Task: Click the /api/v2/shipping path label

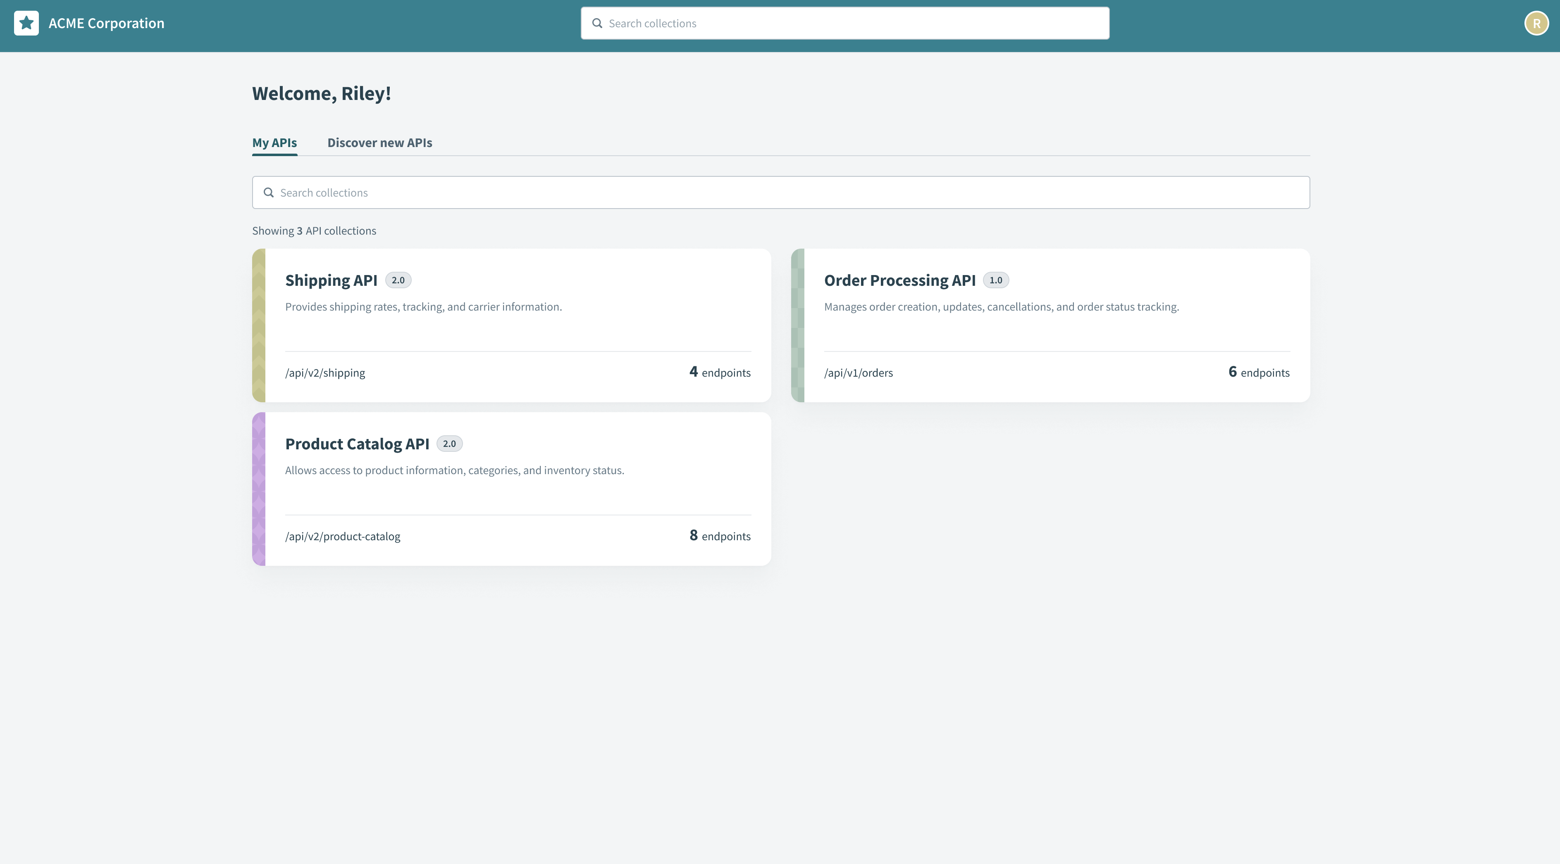Action: [325, 372]
